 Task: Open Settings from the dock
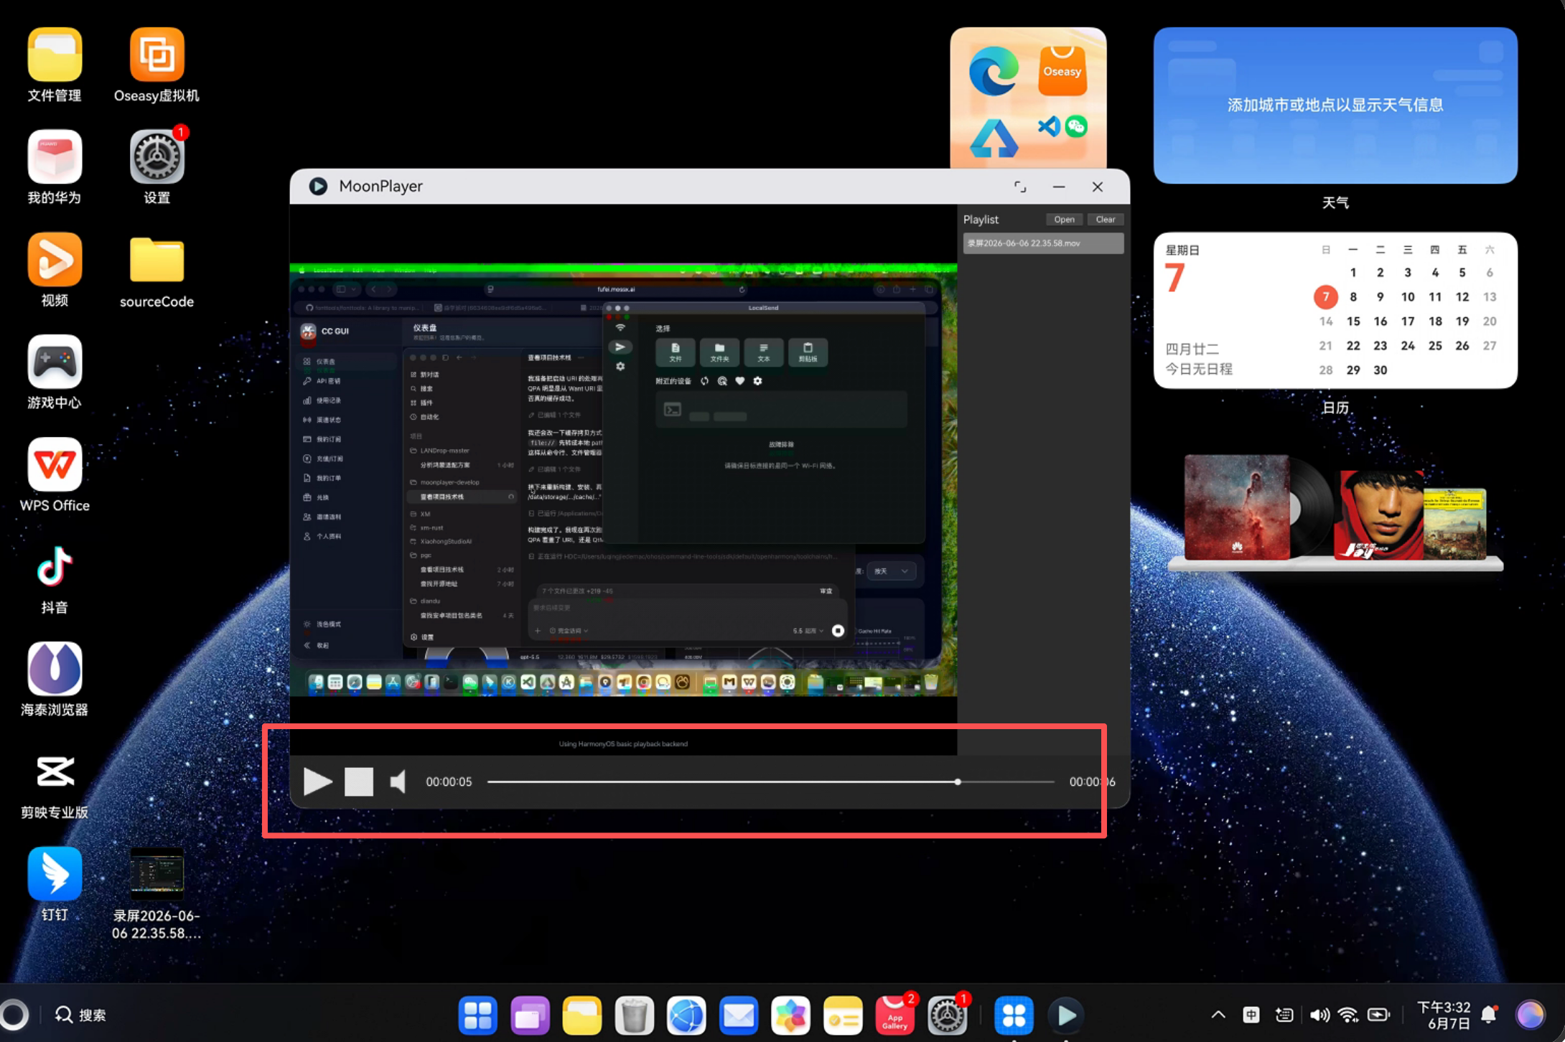click(948, 1015)
